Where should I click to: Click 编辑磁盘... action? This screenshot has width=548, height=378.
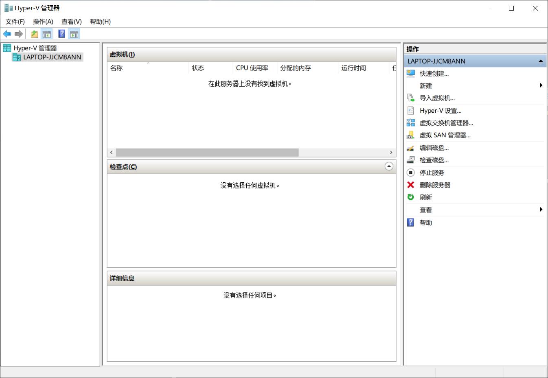tap(434, 148)
